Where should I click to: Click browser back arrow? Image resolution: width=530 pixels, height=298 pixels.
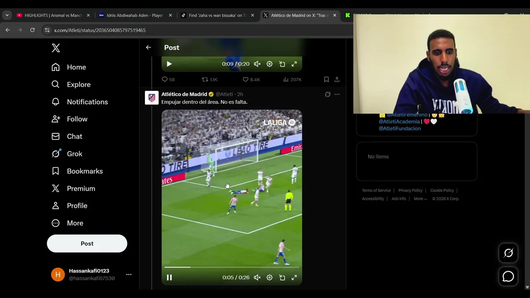tap(7, 30)
